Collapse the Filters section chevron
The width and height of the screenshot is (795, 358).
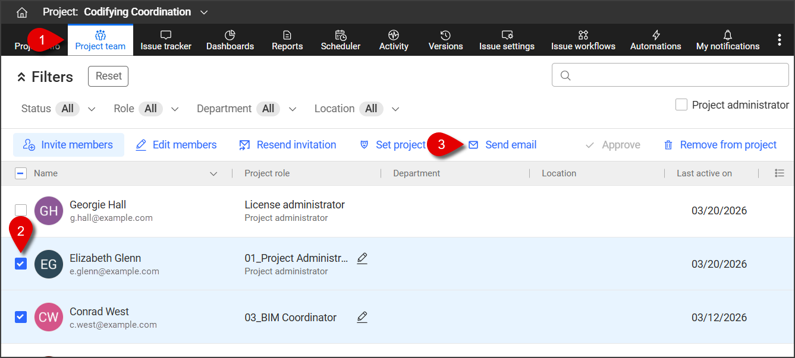pyautogui.click(x=21, y=77)
